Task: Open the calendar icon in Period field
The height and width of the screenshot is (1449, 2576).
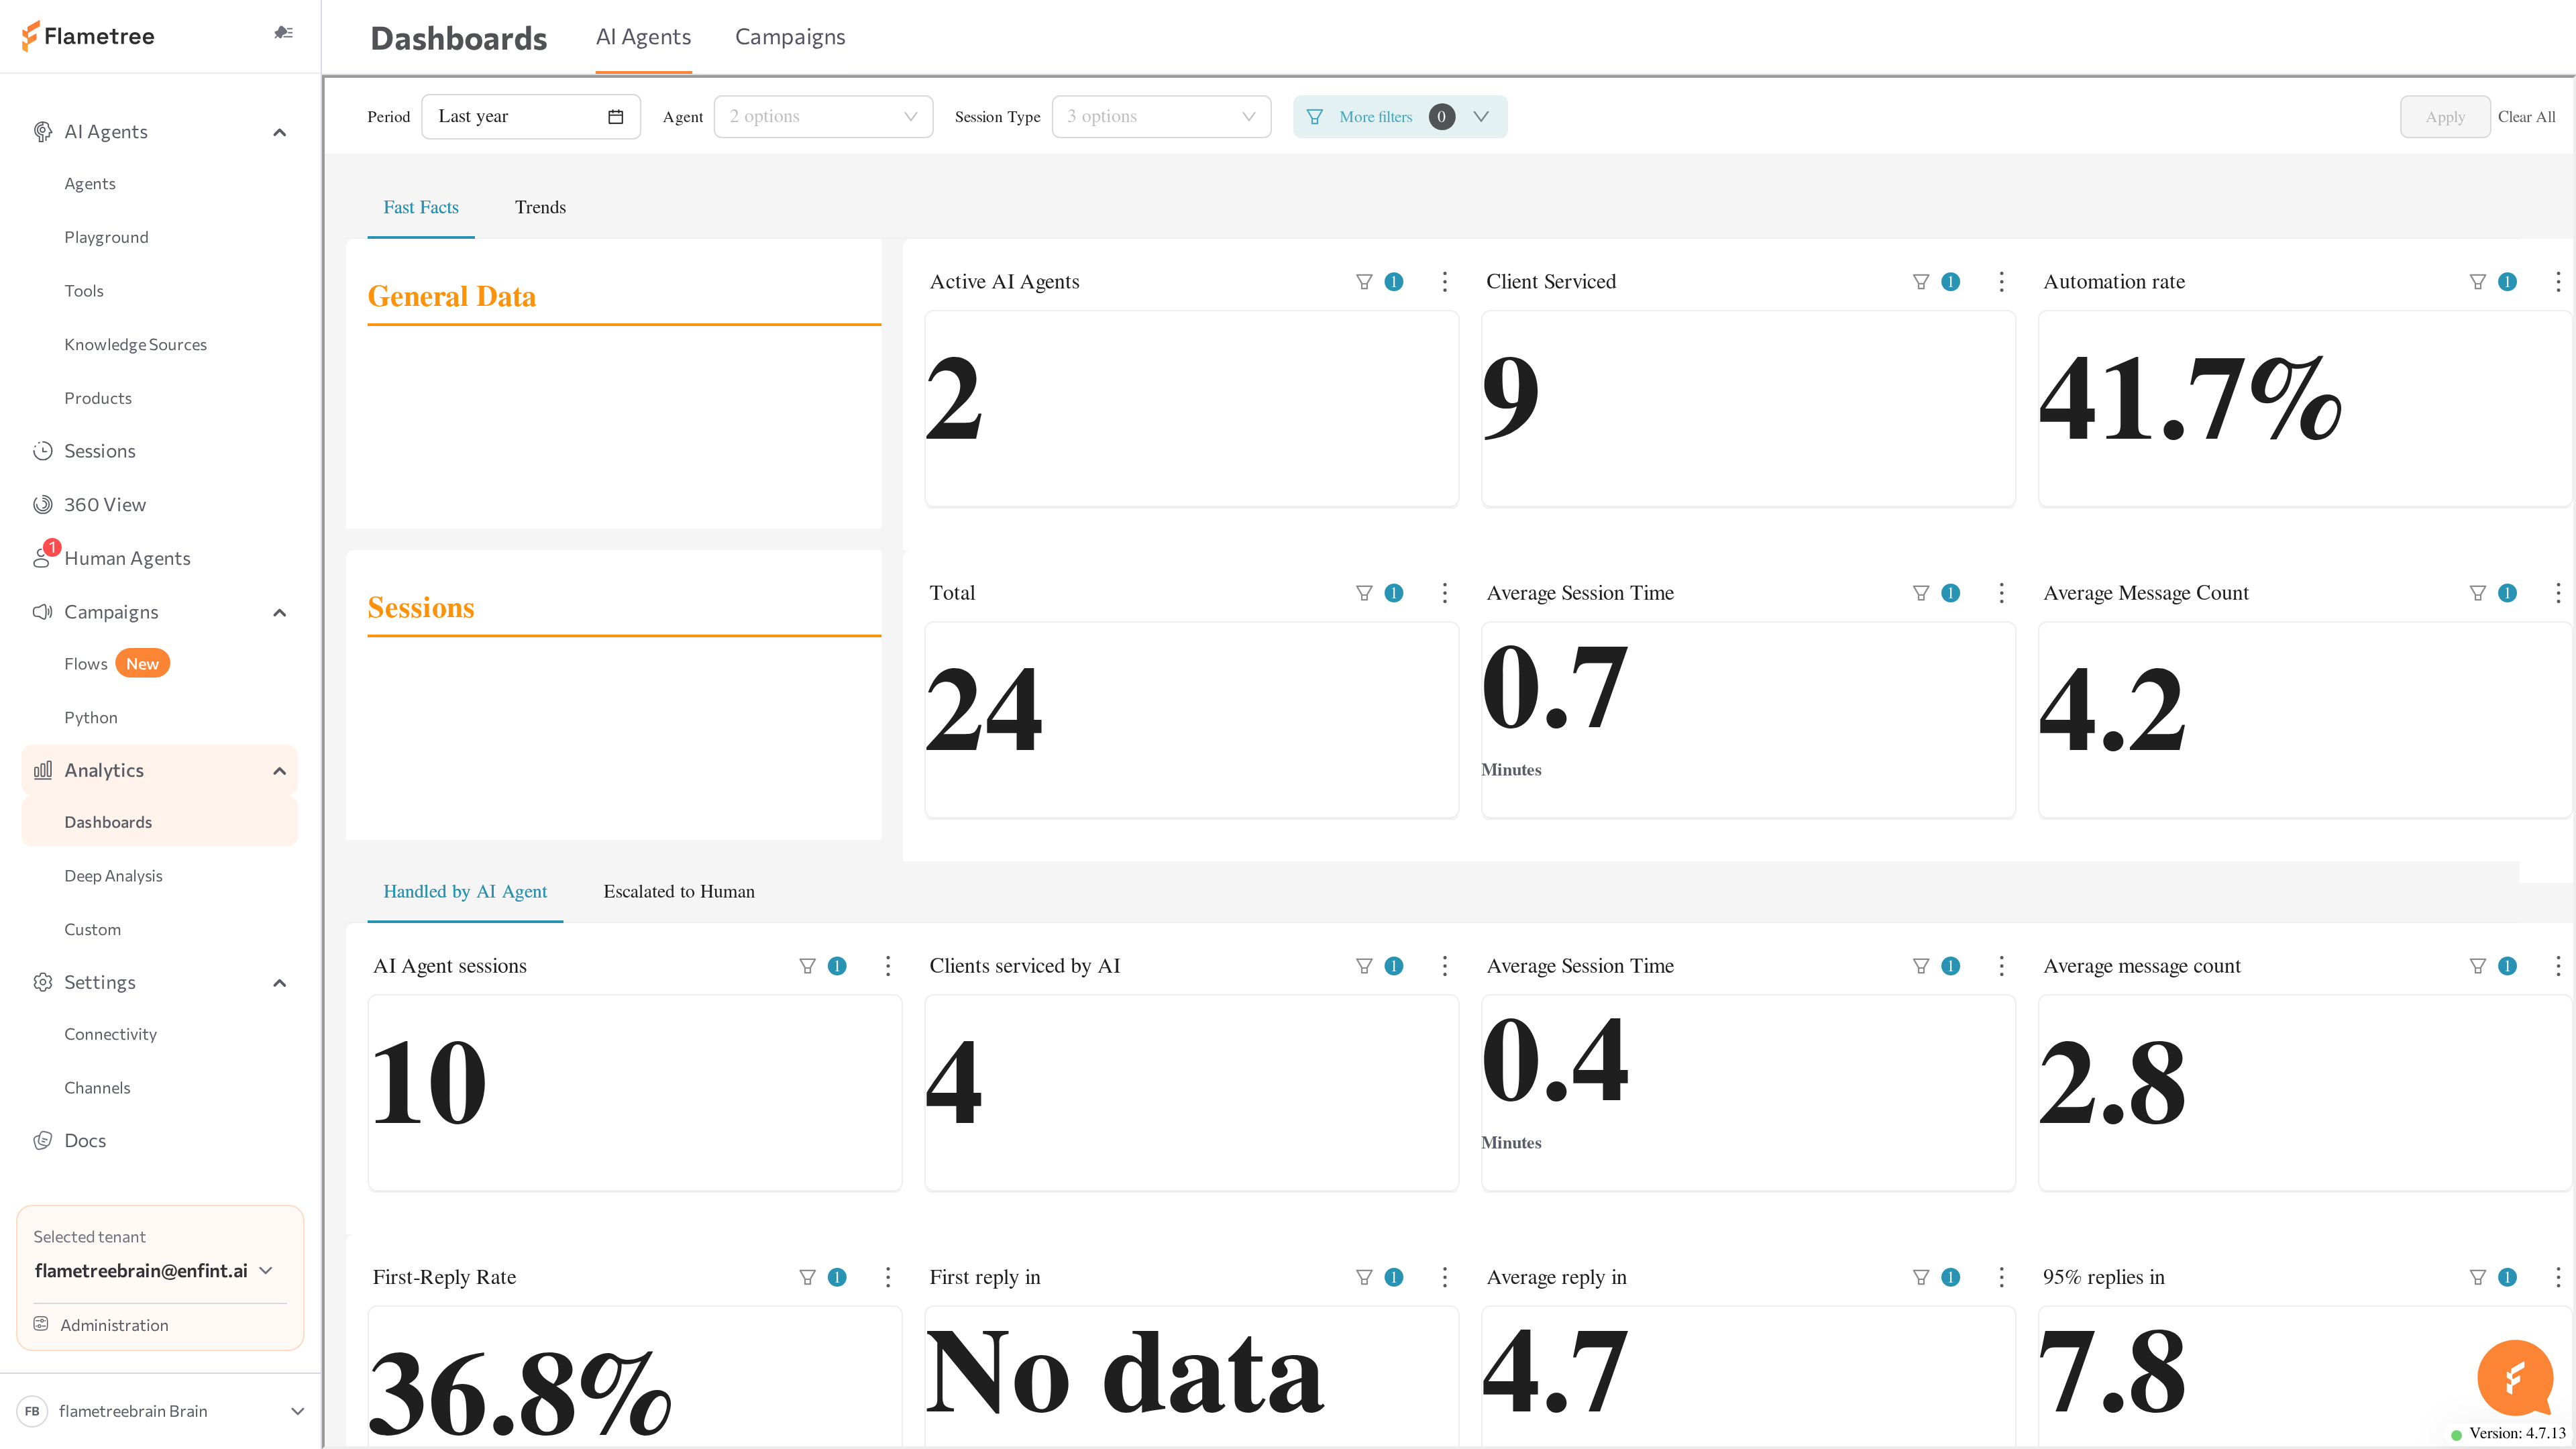Action: coord(616,116)
